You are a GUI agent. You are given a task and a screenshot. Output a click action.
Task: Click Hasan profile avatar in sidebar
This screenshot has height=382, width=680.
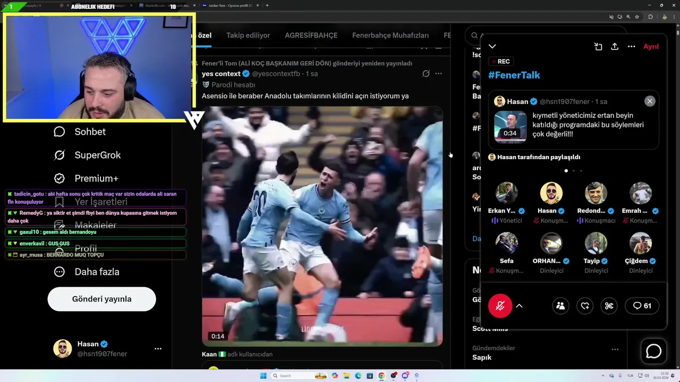[63, 349]
